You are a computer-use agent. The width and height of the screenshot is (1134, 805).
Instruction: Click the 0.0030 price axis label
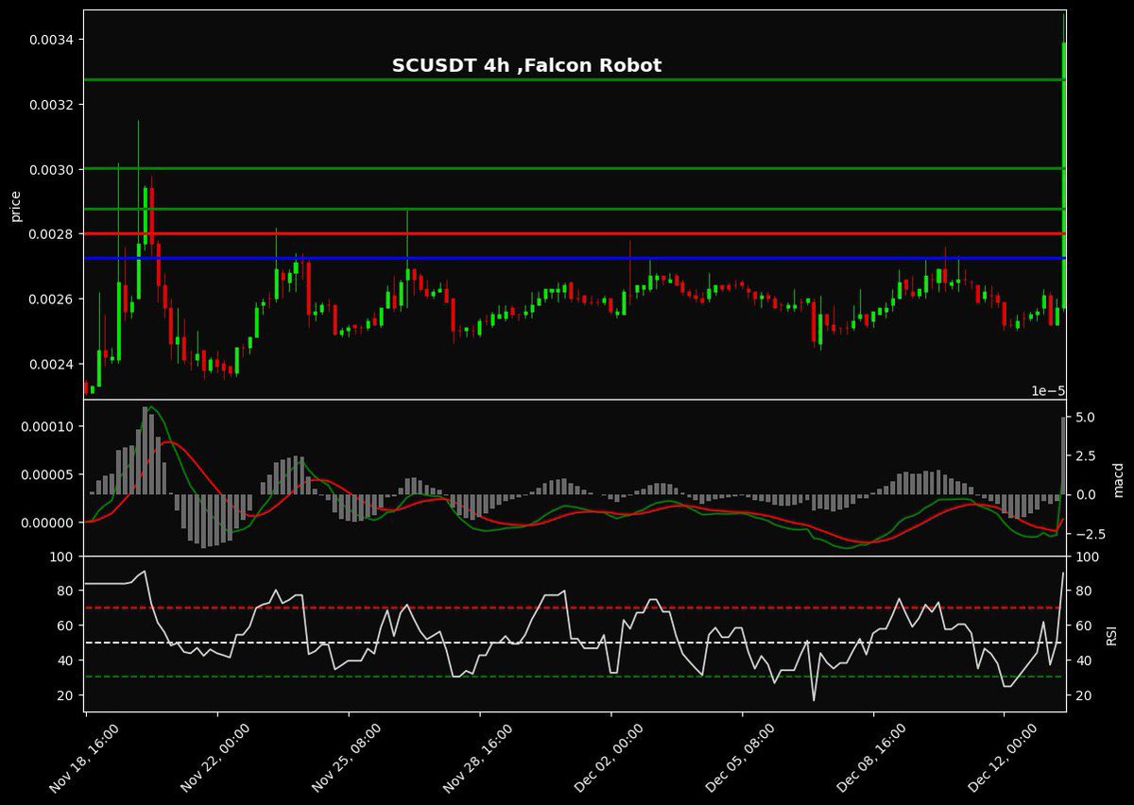pos(53,169)
